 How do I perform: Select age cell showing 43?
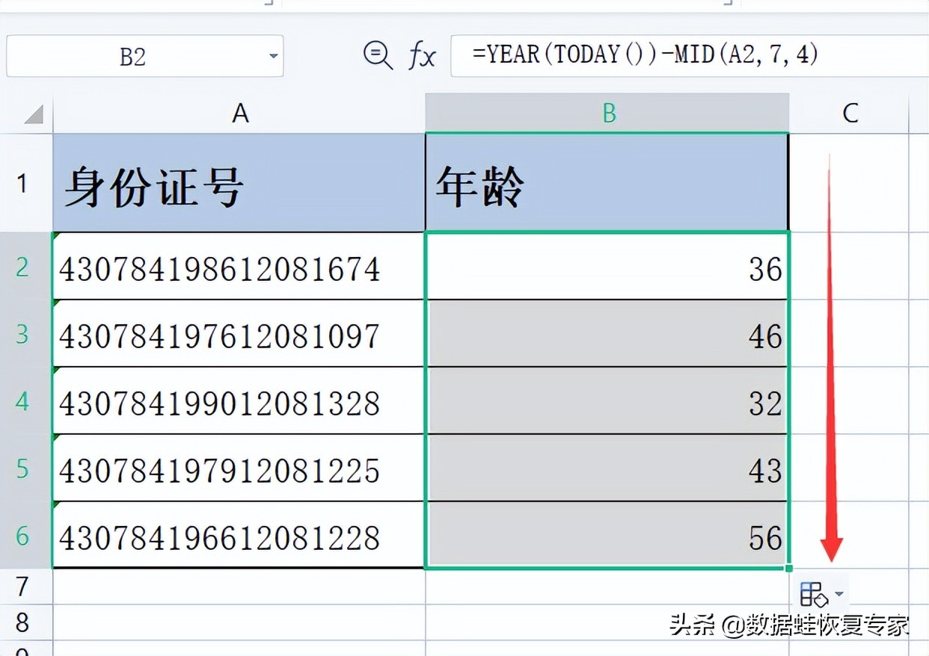[607, 468]
